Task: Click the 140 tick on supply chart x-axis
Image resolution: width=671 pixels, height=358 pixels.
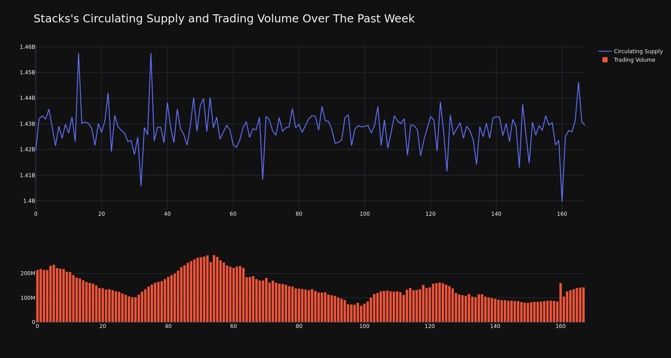Action: click(x=496, y=214)
